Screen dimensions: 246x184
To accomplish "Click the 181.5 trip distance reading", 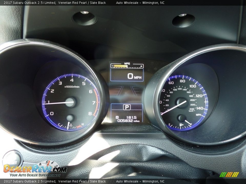I will point(131,118).
